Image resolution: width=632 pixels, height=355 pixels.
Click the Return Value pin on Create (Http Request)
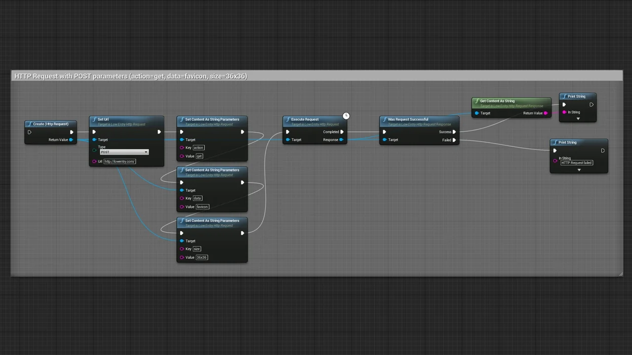(71, 140)
